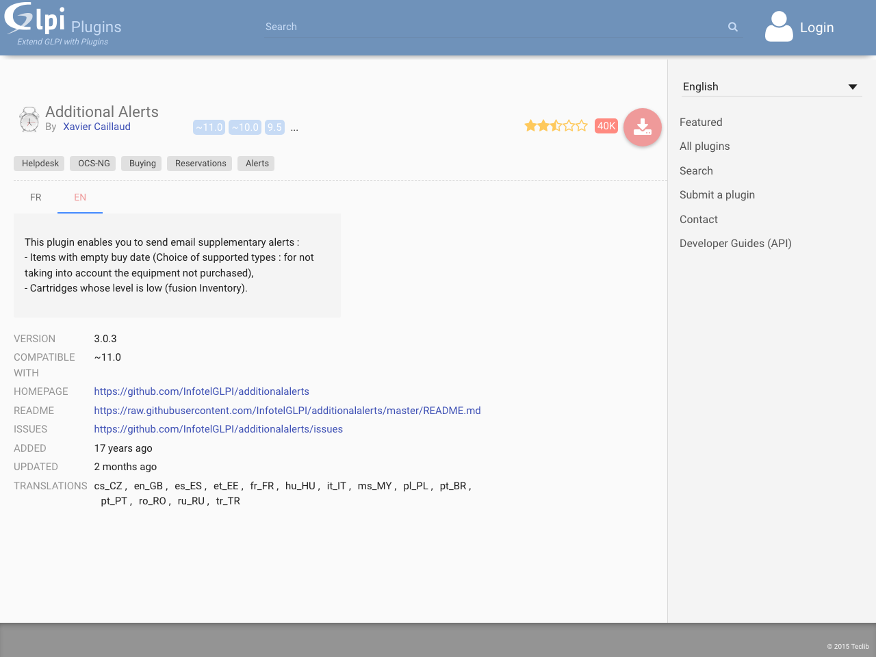Click the 40K download count badge
Image resolution: width=876 pixels, height=657 pixels.
[606, 126]
